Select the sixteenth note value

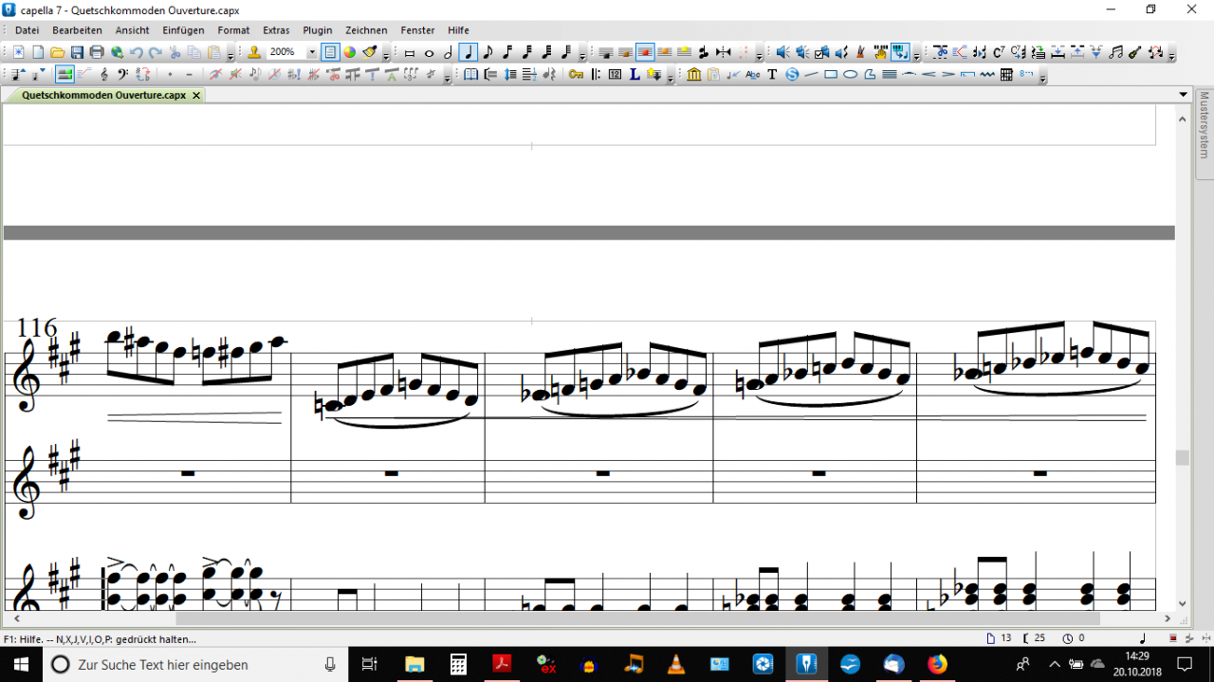[507, 52]
